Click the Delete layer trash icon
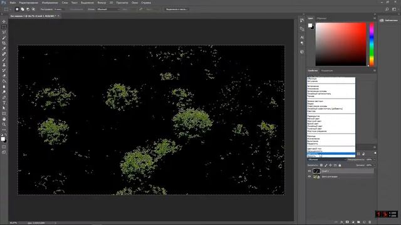401x225 pixels. [x=370, y=222]
